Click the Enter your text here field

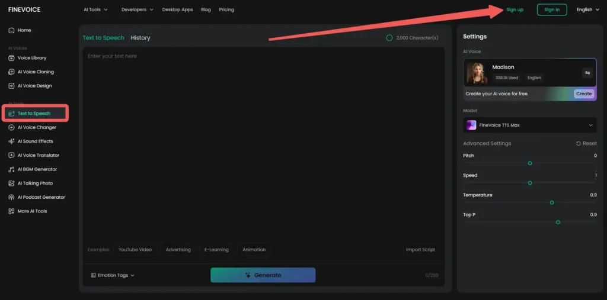264,144
